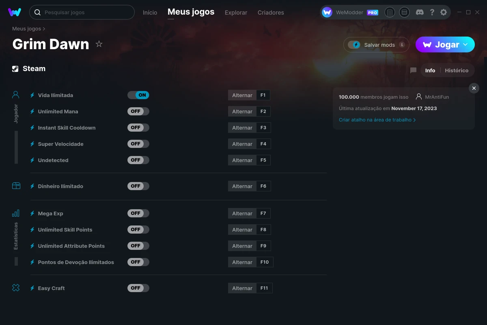
Task: Turn on Unlimited Attribute Points toggle
Action: click(x=138, y=246)
